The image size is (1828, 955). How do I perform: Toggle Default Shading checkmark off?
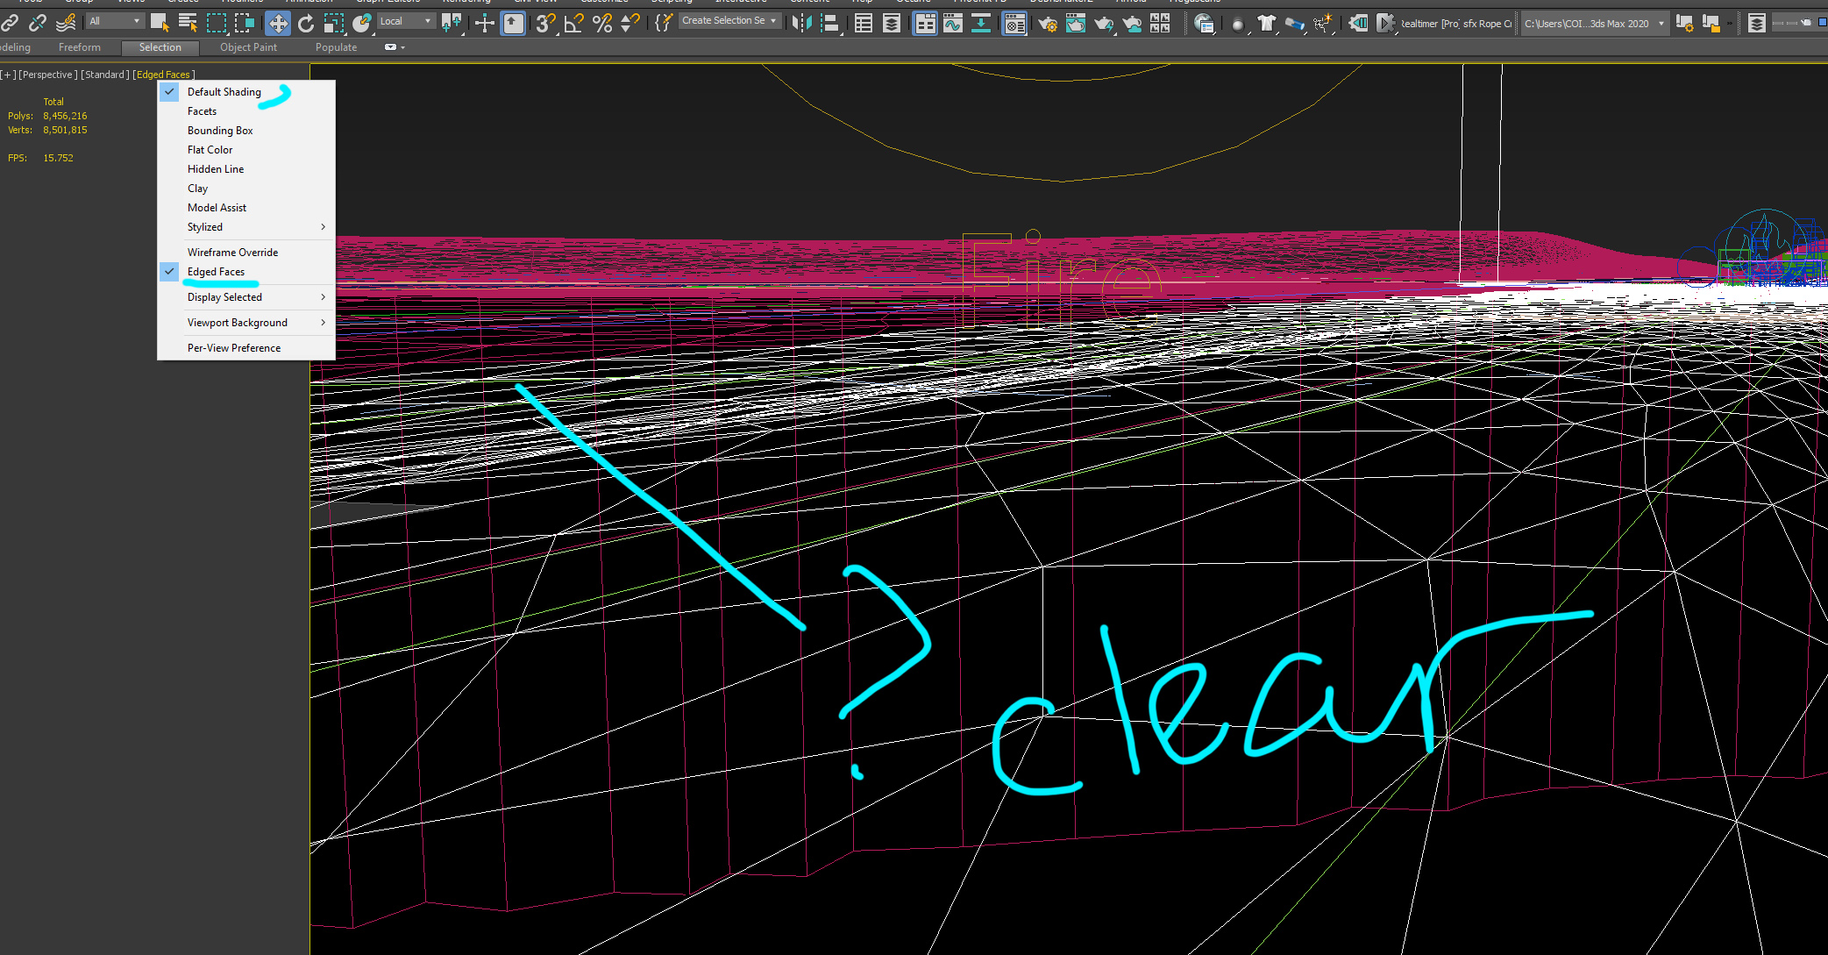pyautogui.click(x=224, y=92)
